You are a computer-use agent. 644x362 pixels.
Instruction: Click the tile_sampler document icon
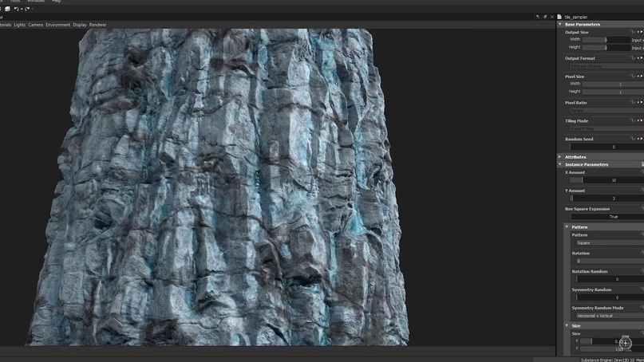coord(559,17)
